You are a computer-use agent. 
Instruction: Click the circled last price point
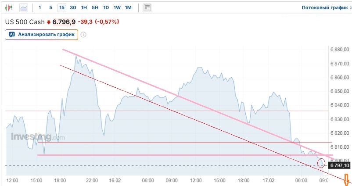tap(321, 163)
